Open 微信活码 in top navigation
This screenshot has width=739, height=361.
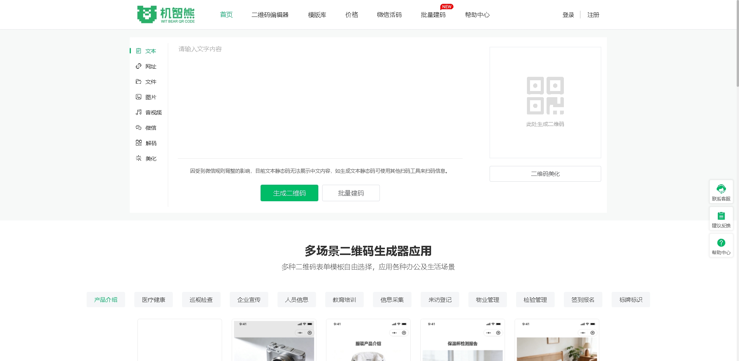point(390,15)
